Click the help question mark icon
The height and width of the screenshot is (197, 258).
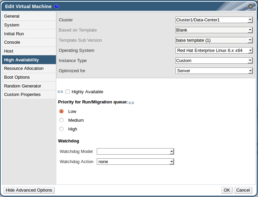point(57,6)
